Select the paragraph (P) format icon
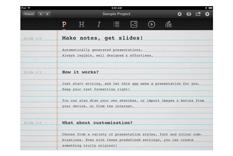Viewport: 233px width, 156px height. 64,24
